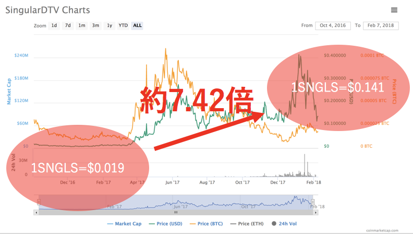The height and width of the screenshot is (234, 413).
Task: Open the coinmarketcap.com credit link
Action: [x=382, y=230]
